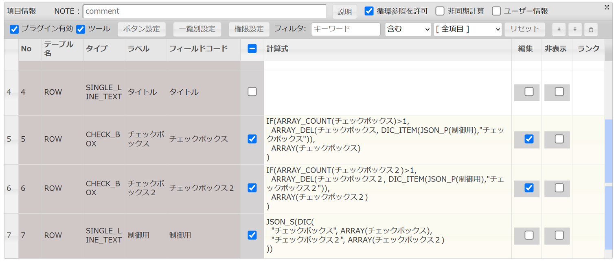Check 非表示 checkbox in タイトル row
614x262 pixels.
(559, 92)
